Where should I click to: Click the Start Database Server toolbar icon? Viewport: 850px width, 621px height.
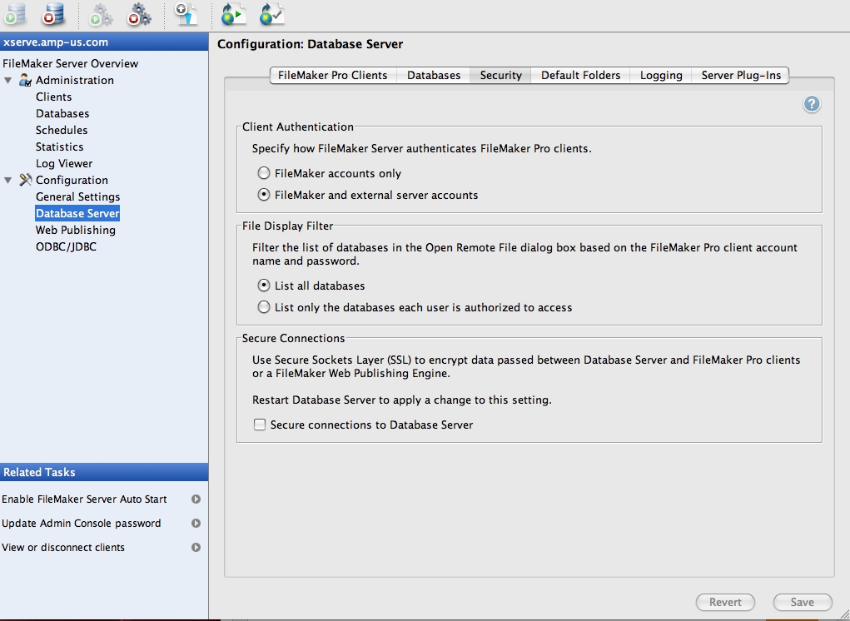[14, 13]
